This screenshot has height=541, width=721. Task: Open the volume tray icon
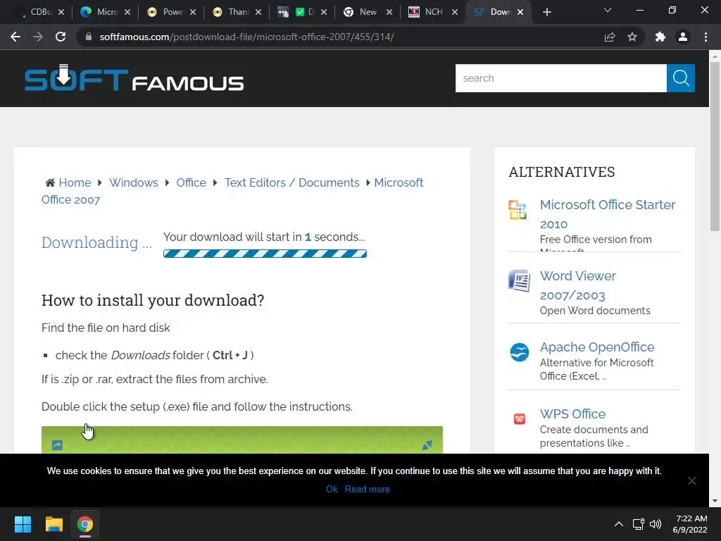(x=656, y=524)
